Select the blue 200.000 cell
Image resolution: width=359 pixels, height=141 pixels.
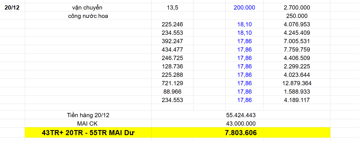[x=244, y=8]
